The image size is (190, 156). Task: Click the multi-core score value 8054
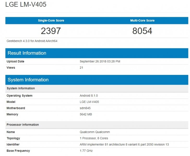click(142, 31)
